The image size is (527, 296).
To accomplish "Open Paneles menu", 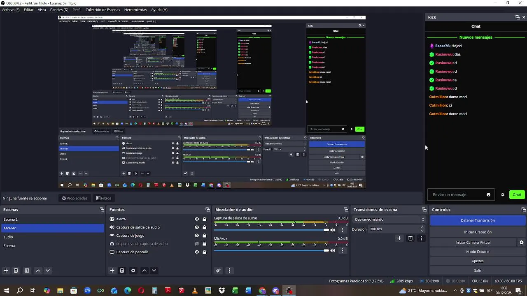I will point(59,9).
